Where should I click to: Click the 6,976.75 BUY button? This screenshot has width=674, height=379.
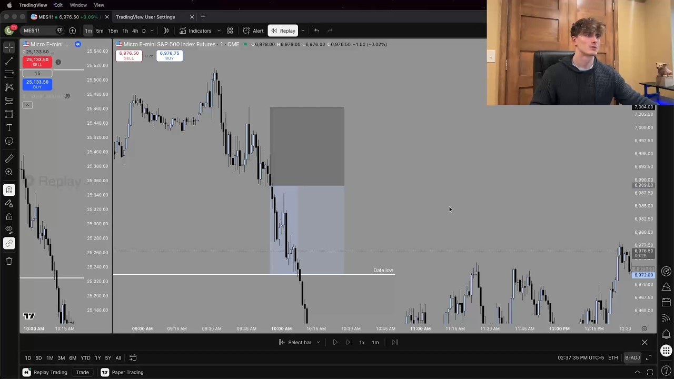coord(170,55)
